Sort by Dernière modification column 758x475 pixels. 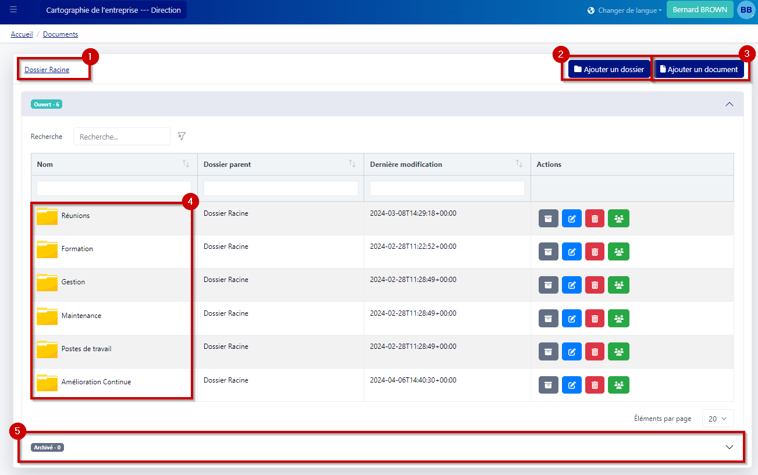point(519,165)
